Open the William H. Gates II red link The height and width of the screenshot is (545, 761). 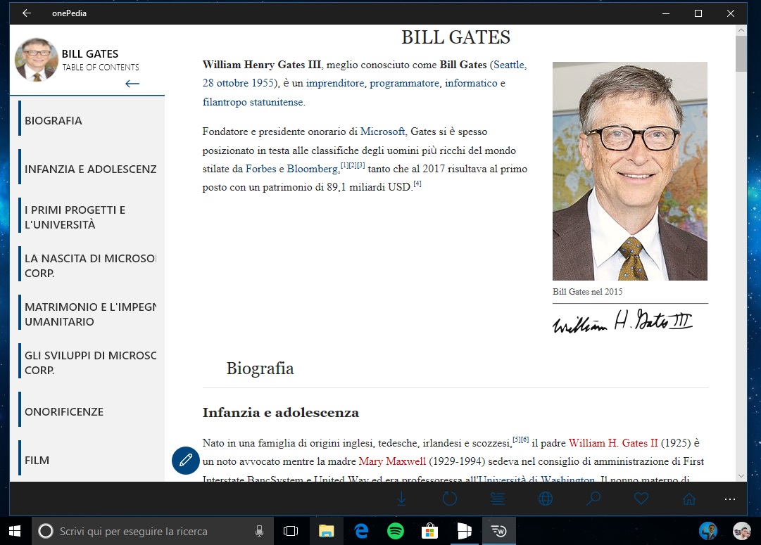point(613,443)
